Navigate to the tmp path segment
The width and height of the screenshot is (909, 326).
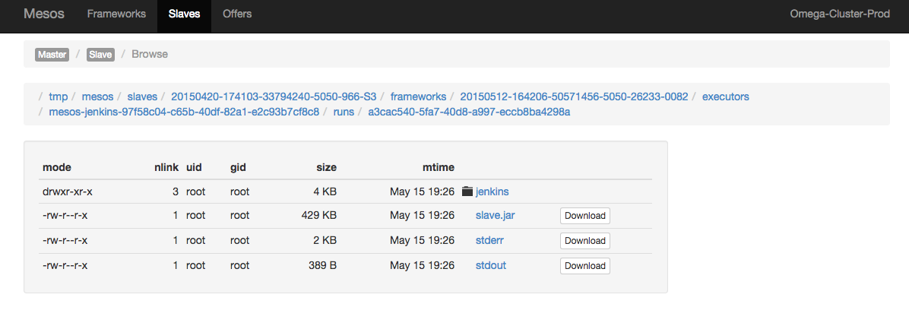pyautogui.click(x=58, y=97)
